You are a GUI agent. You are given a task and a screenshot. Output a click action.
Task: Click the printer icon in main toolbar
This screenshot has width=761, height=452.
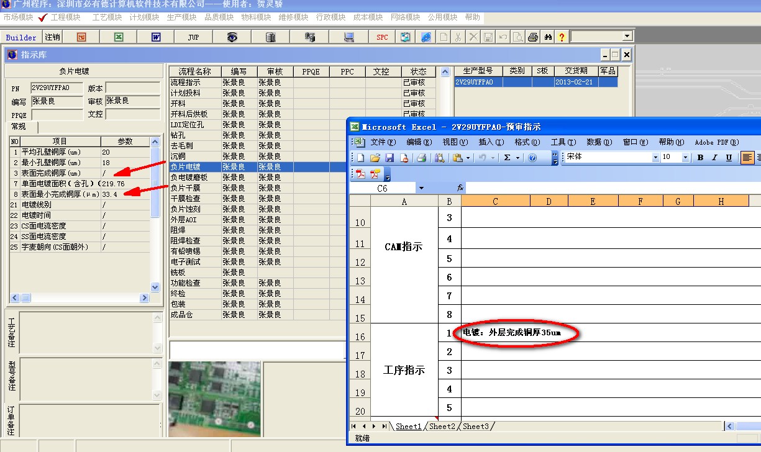(x=533, y=37)
